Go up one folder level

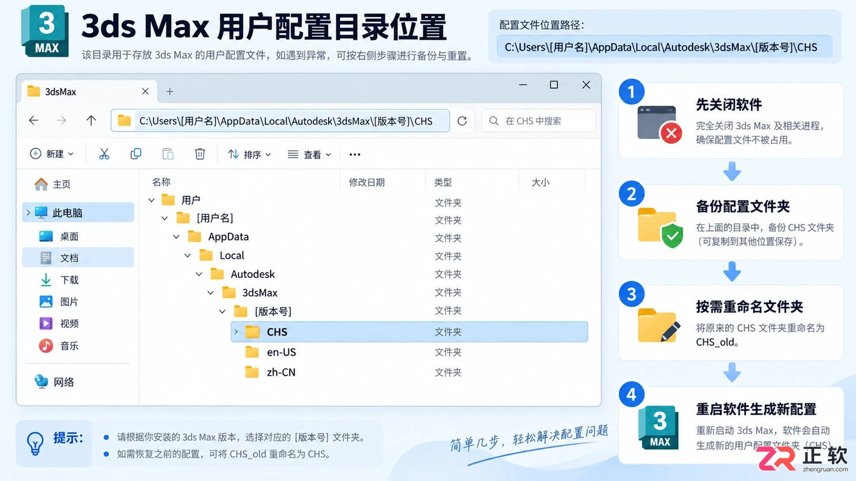[x=91, y=121]
